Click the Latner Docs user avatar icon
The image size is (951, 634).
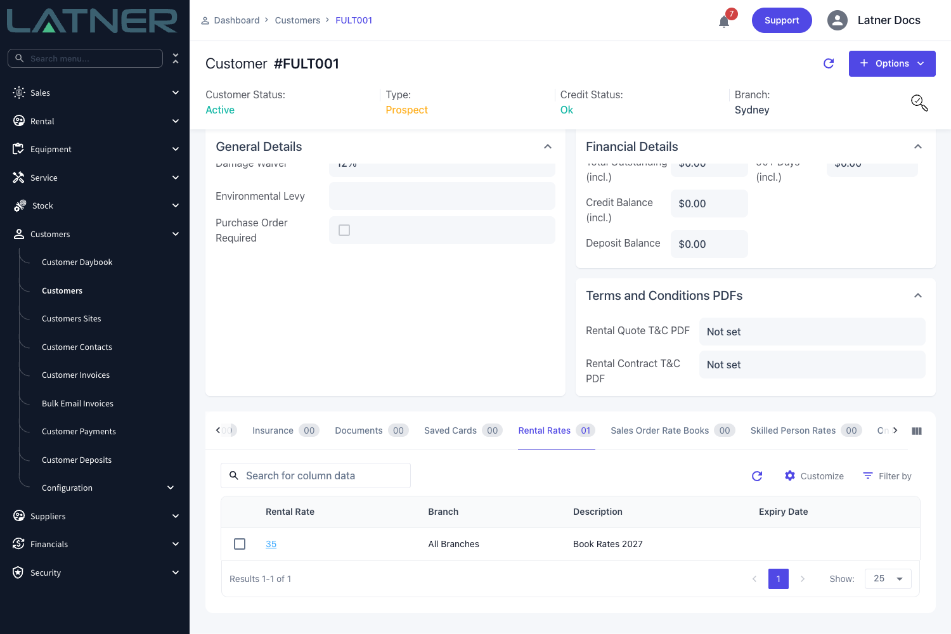[838, 20]
